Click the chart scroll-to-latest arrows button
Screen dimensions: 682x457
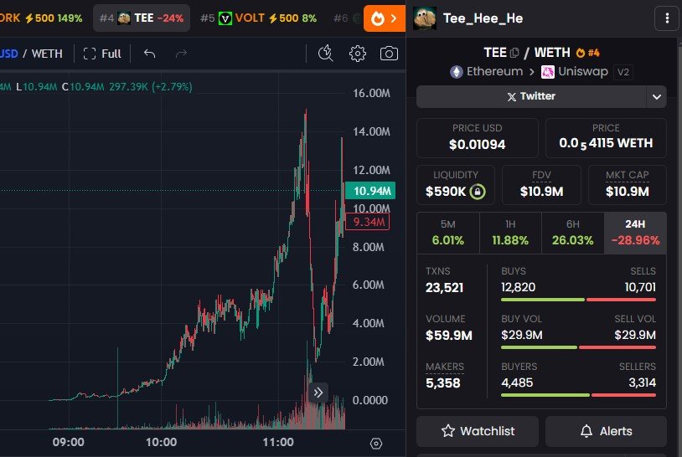(318, 393)
